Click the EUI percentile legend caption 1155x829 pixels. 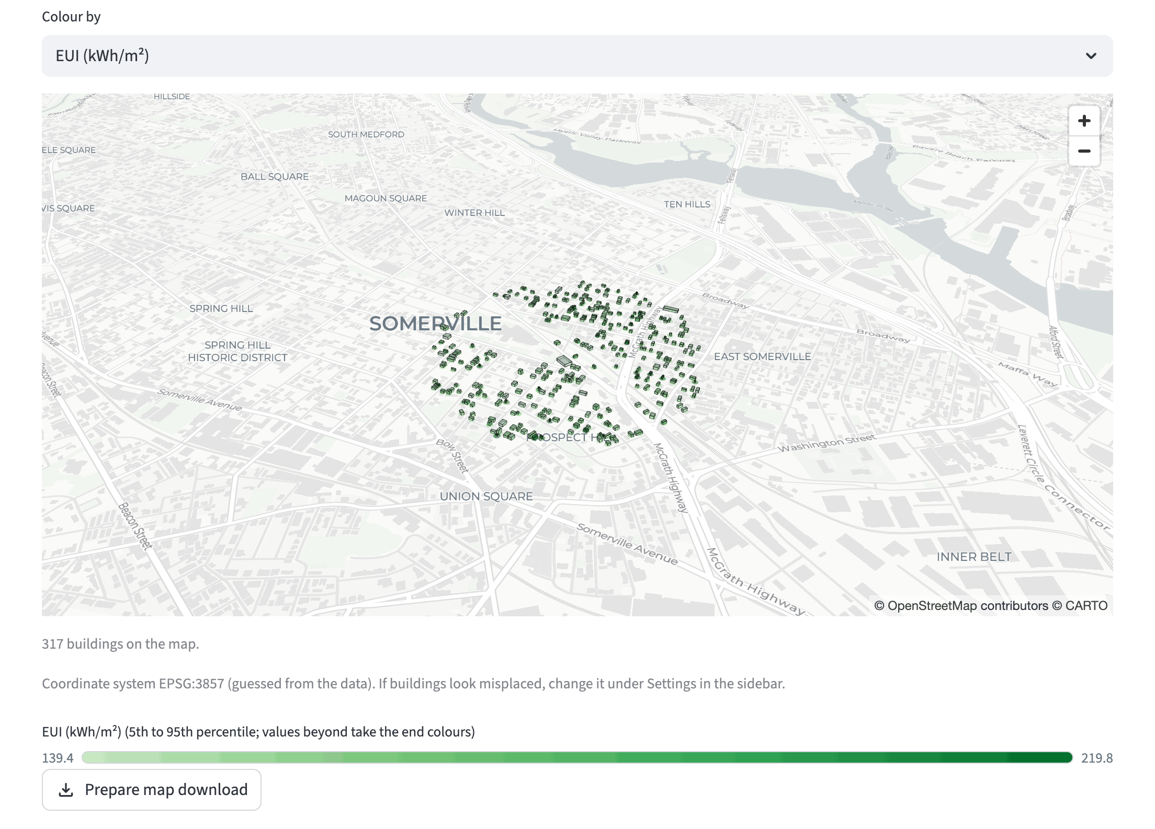[258, 732]
